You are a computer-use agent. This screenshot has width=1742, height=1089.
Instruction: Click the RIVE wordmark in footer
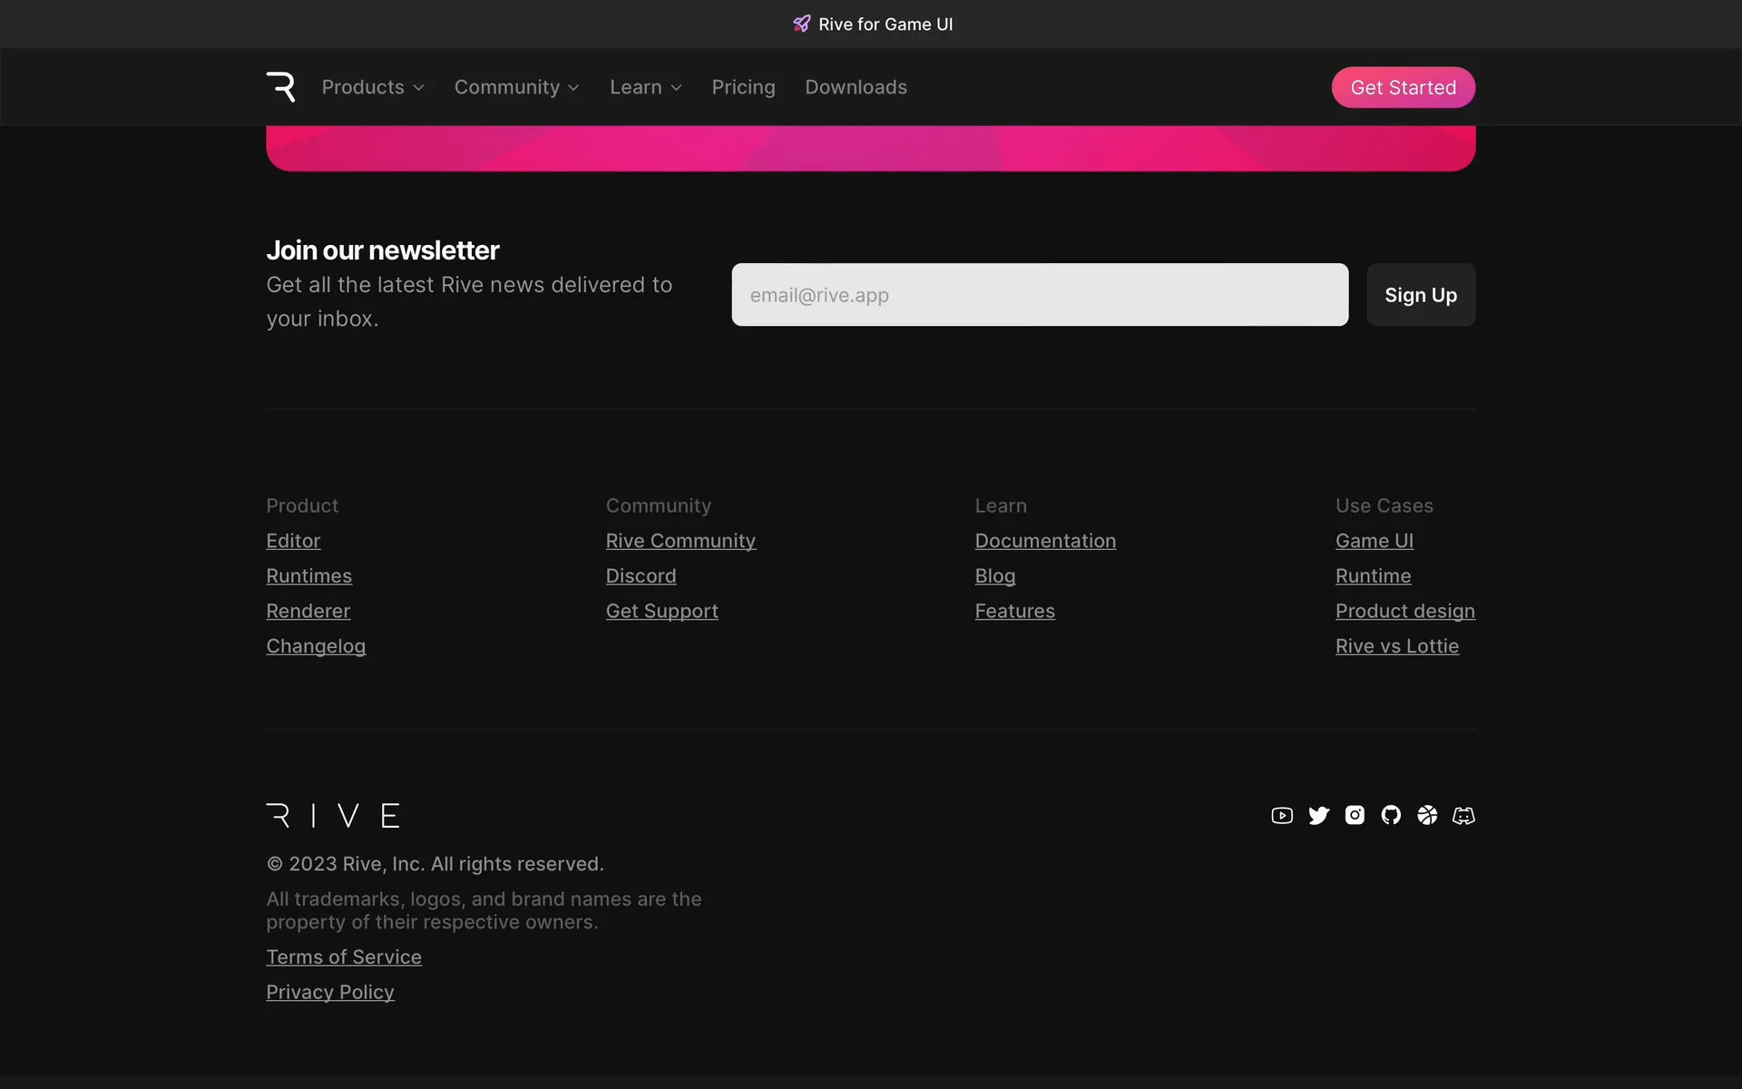(333, 816)
